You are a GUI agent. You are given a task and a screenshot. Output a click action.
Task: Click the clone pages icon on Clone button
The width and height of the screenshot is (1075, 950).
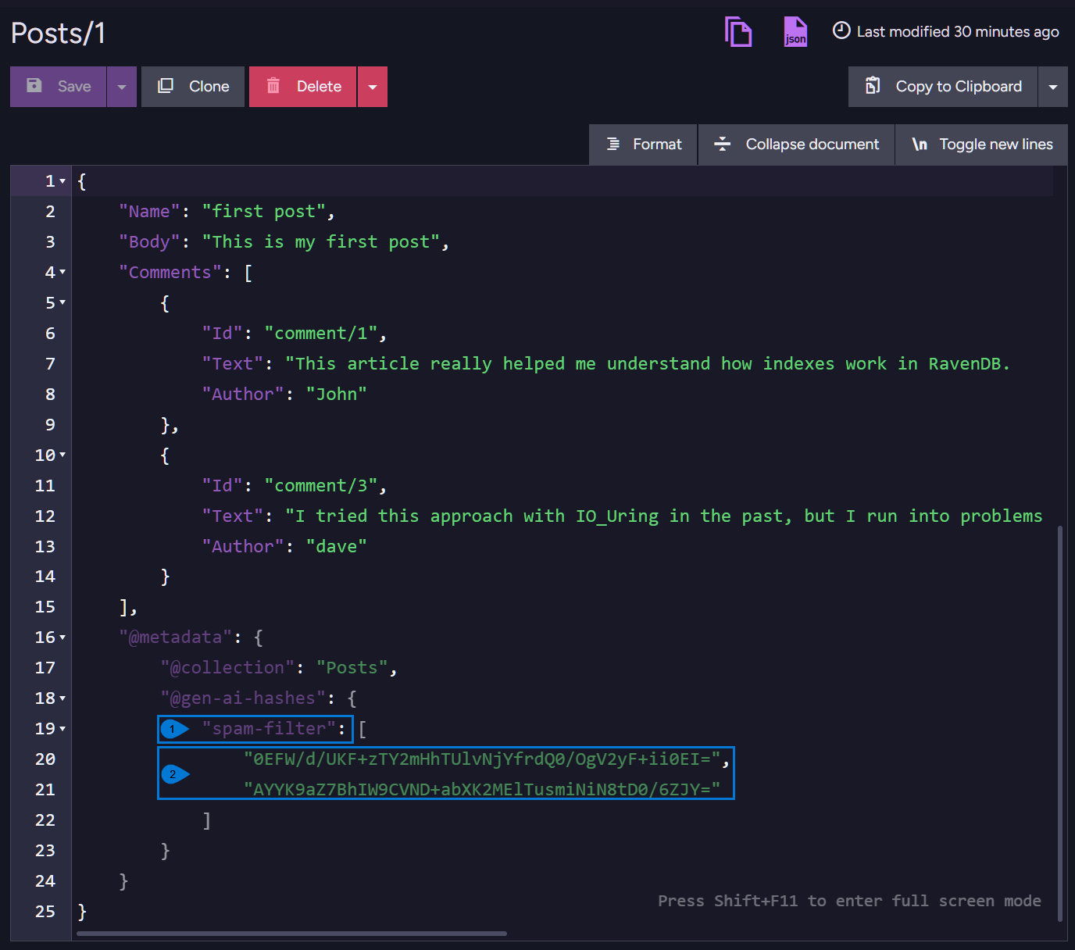(x=166, y=86)
